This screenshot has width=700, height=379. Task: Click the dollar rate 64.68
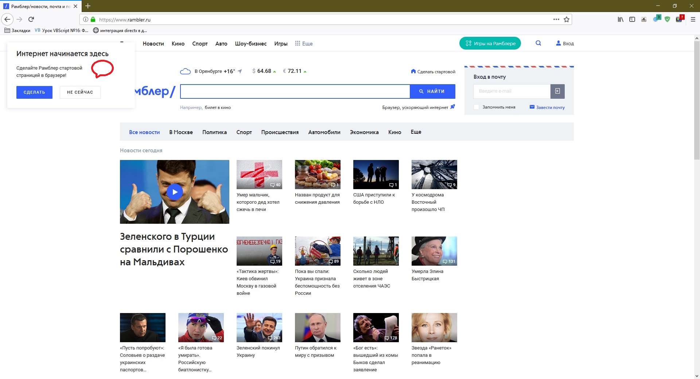click(x=264, y=71)
